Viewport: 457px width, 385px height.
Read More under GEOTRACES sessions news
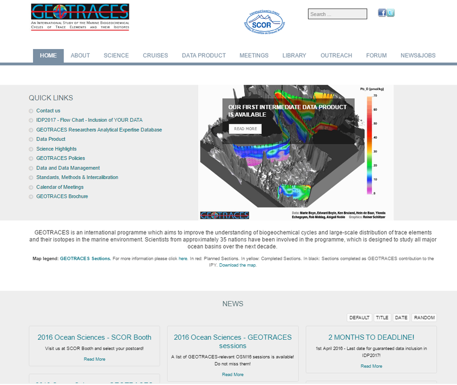tap(232, 375)
